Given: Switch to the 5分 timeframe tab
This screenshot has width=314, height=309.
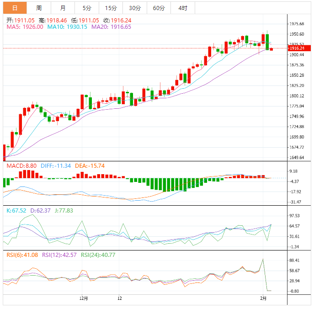Looking at the screenshot, I should 87,8.
